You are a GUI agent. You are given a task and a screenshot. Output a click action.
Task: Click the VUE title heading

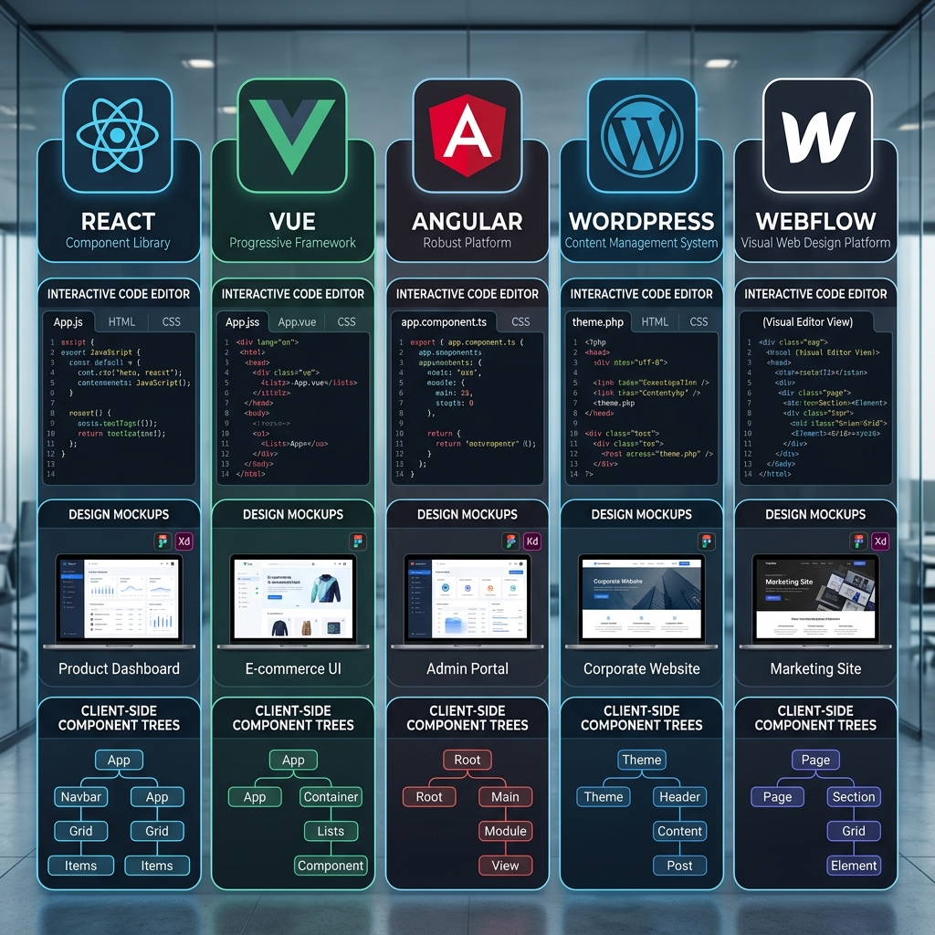point(292,222)
